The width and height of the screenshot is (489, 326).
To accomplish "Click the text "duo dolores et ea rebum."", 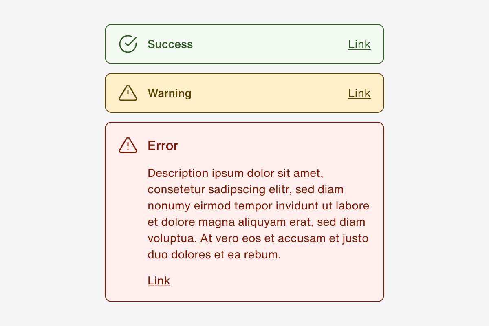I will tap(214, 255).
